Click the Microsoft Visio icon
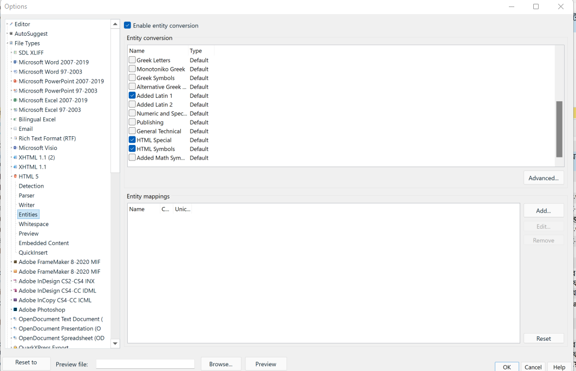 click(15, 148)
